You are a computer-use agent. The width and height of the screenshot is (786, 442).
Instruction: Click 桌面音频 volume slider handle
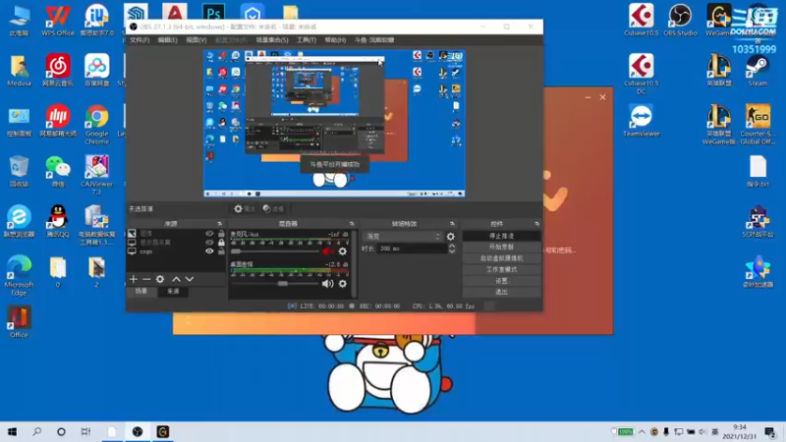point(283,284)
